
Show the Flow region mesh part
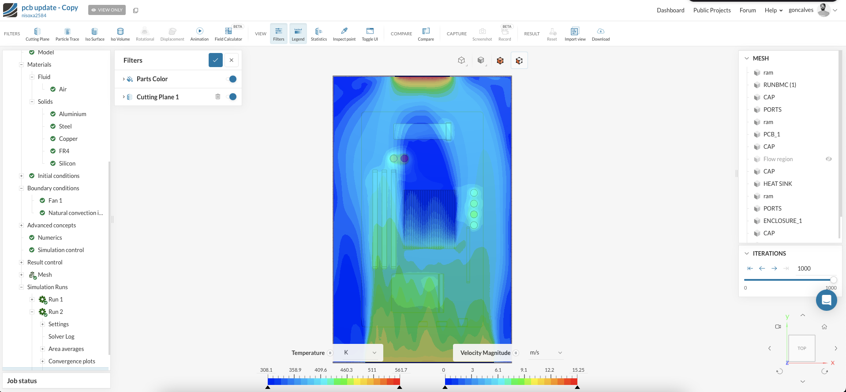click(x=829, y=159)
